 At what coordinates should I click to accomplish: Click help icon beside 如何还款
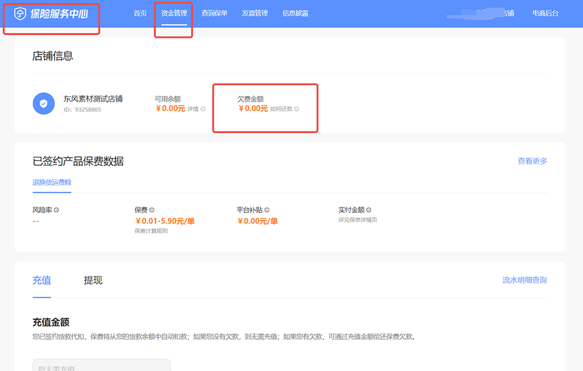(297, 109)
